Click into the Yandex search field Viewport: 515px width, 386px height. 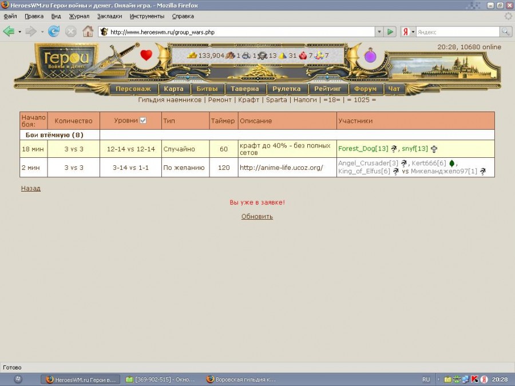(x=457, y=32)
